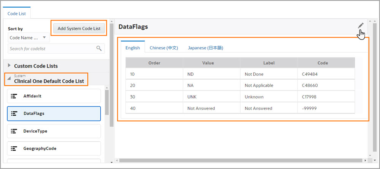Switch to the Chinese language tab
Image resolution: width=380 pixels, height=169 pixels.
pos(163,48)
